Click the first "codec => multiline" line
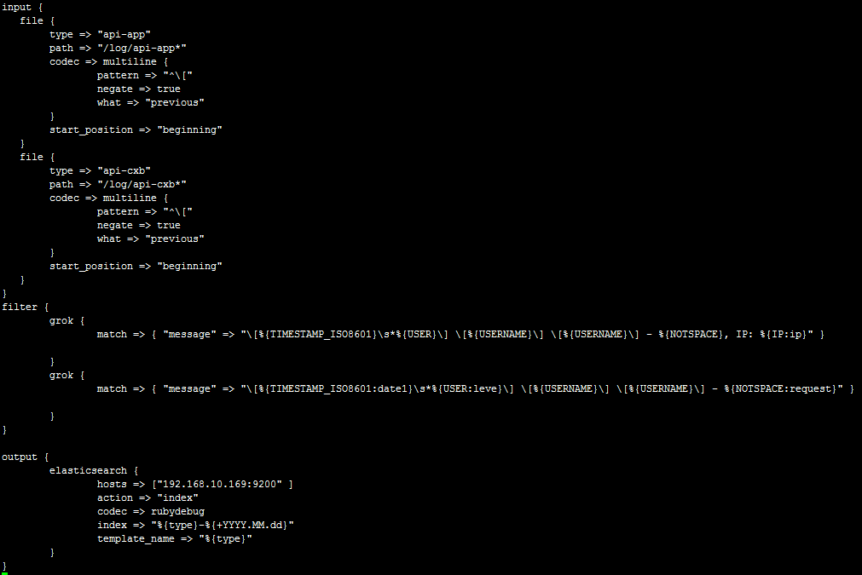Image resolution: width=862 pixels, height=575 pixels. coord(109,61)
